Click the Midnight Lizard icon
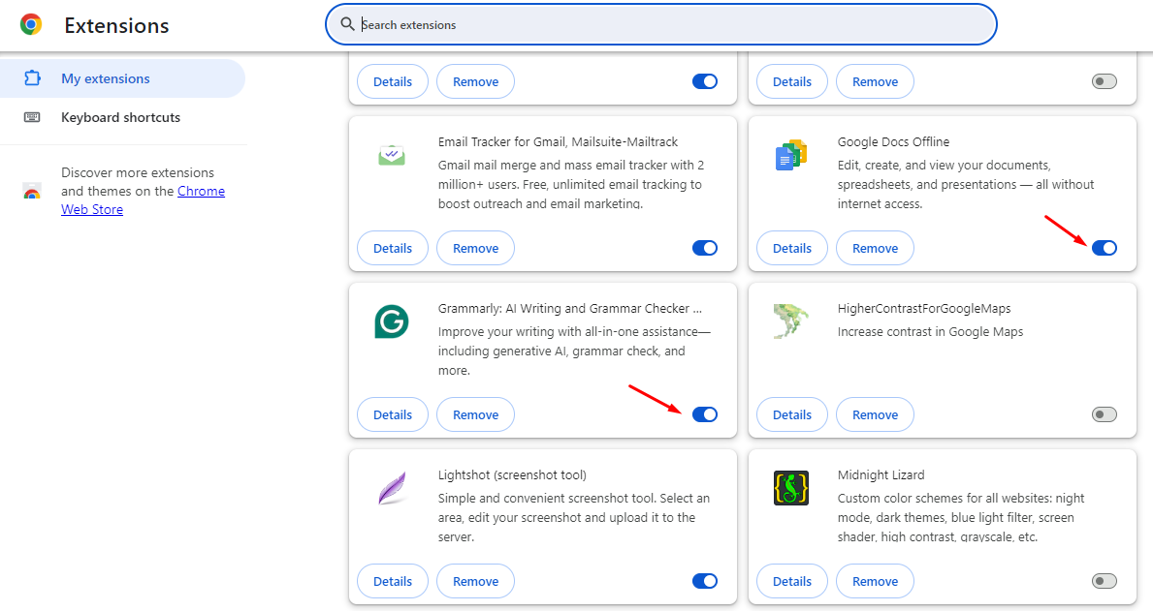Screen dimensions: 1153x611 [791, 488]
